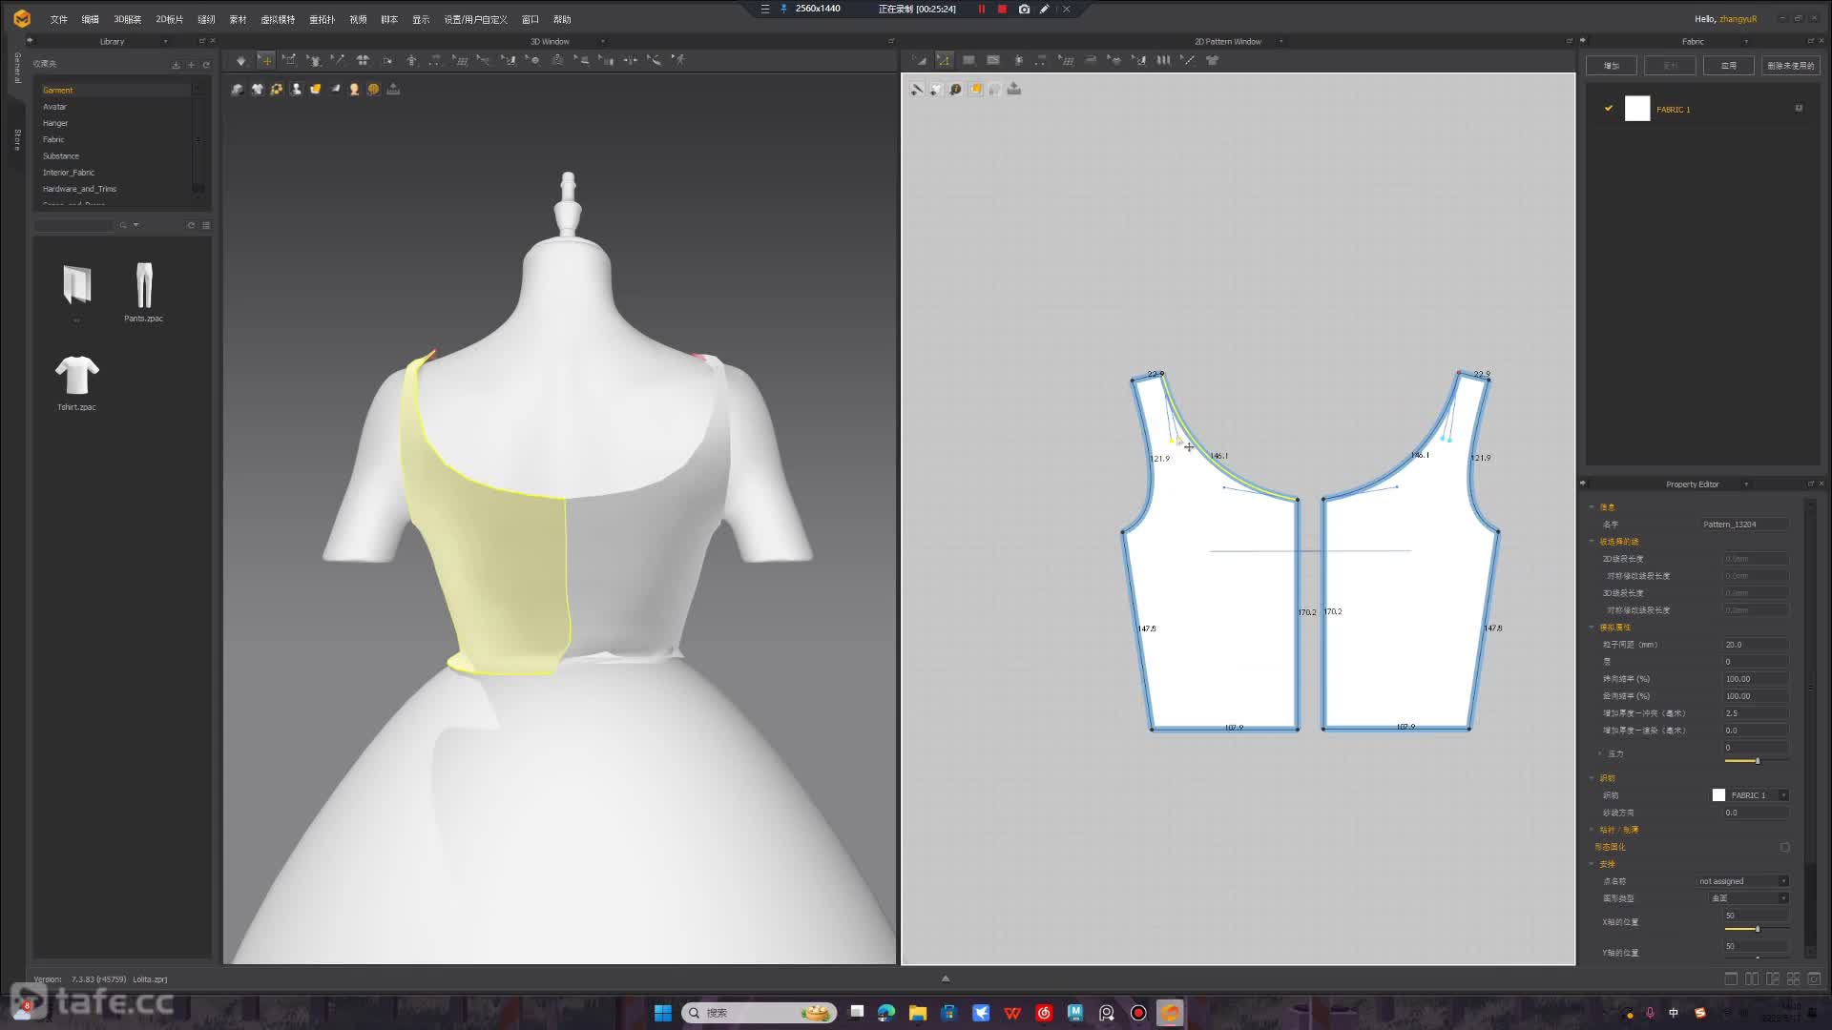Click the t-shirt icon at the end of the 2D toolbar
Viewport: 1832px width, 1030px height.
pos(1213,60)
